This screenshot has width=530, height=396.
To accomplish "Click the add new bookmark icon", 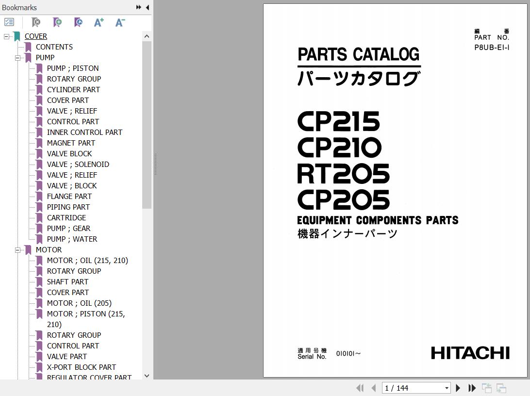I will [57, 22].
